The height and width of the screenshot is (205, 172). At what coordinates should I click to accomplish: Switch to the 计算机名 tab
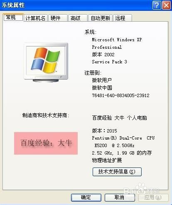[36, 18]
